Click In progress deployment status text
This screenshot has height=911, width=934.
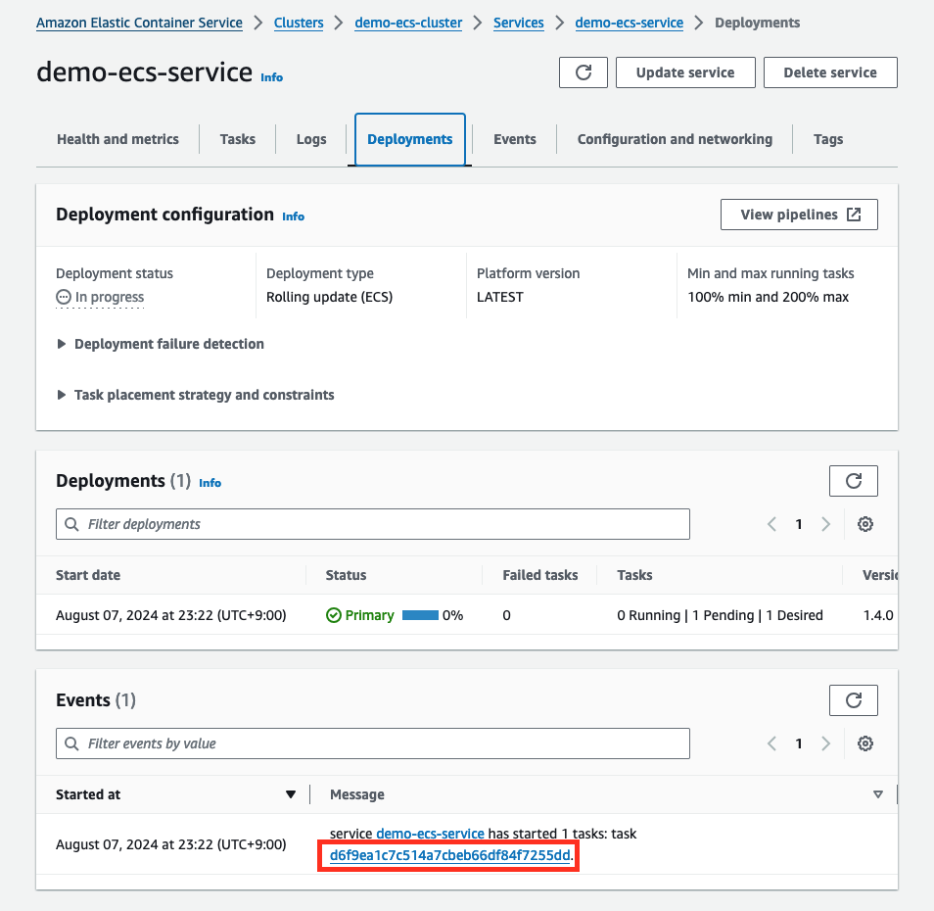coord(110,297)
